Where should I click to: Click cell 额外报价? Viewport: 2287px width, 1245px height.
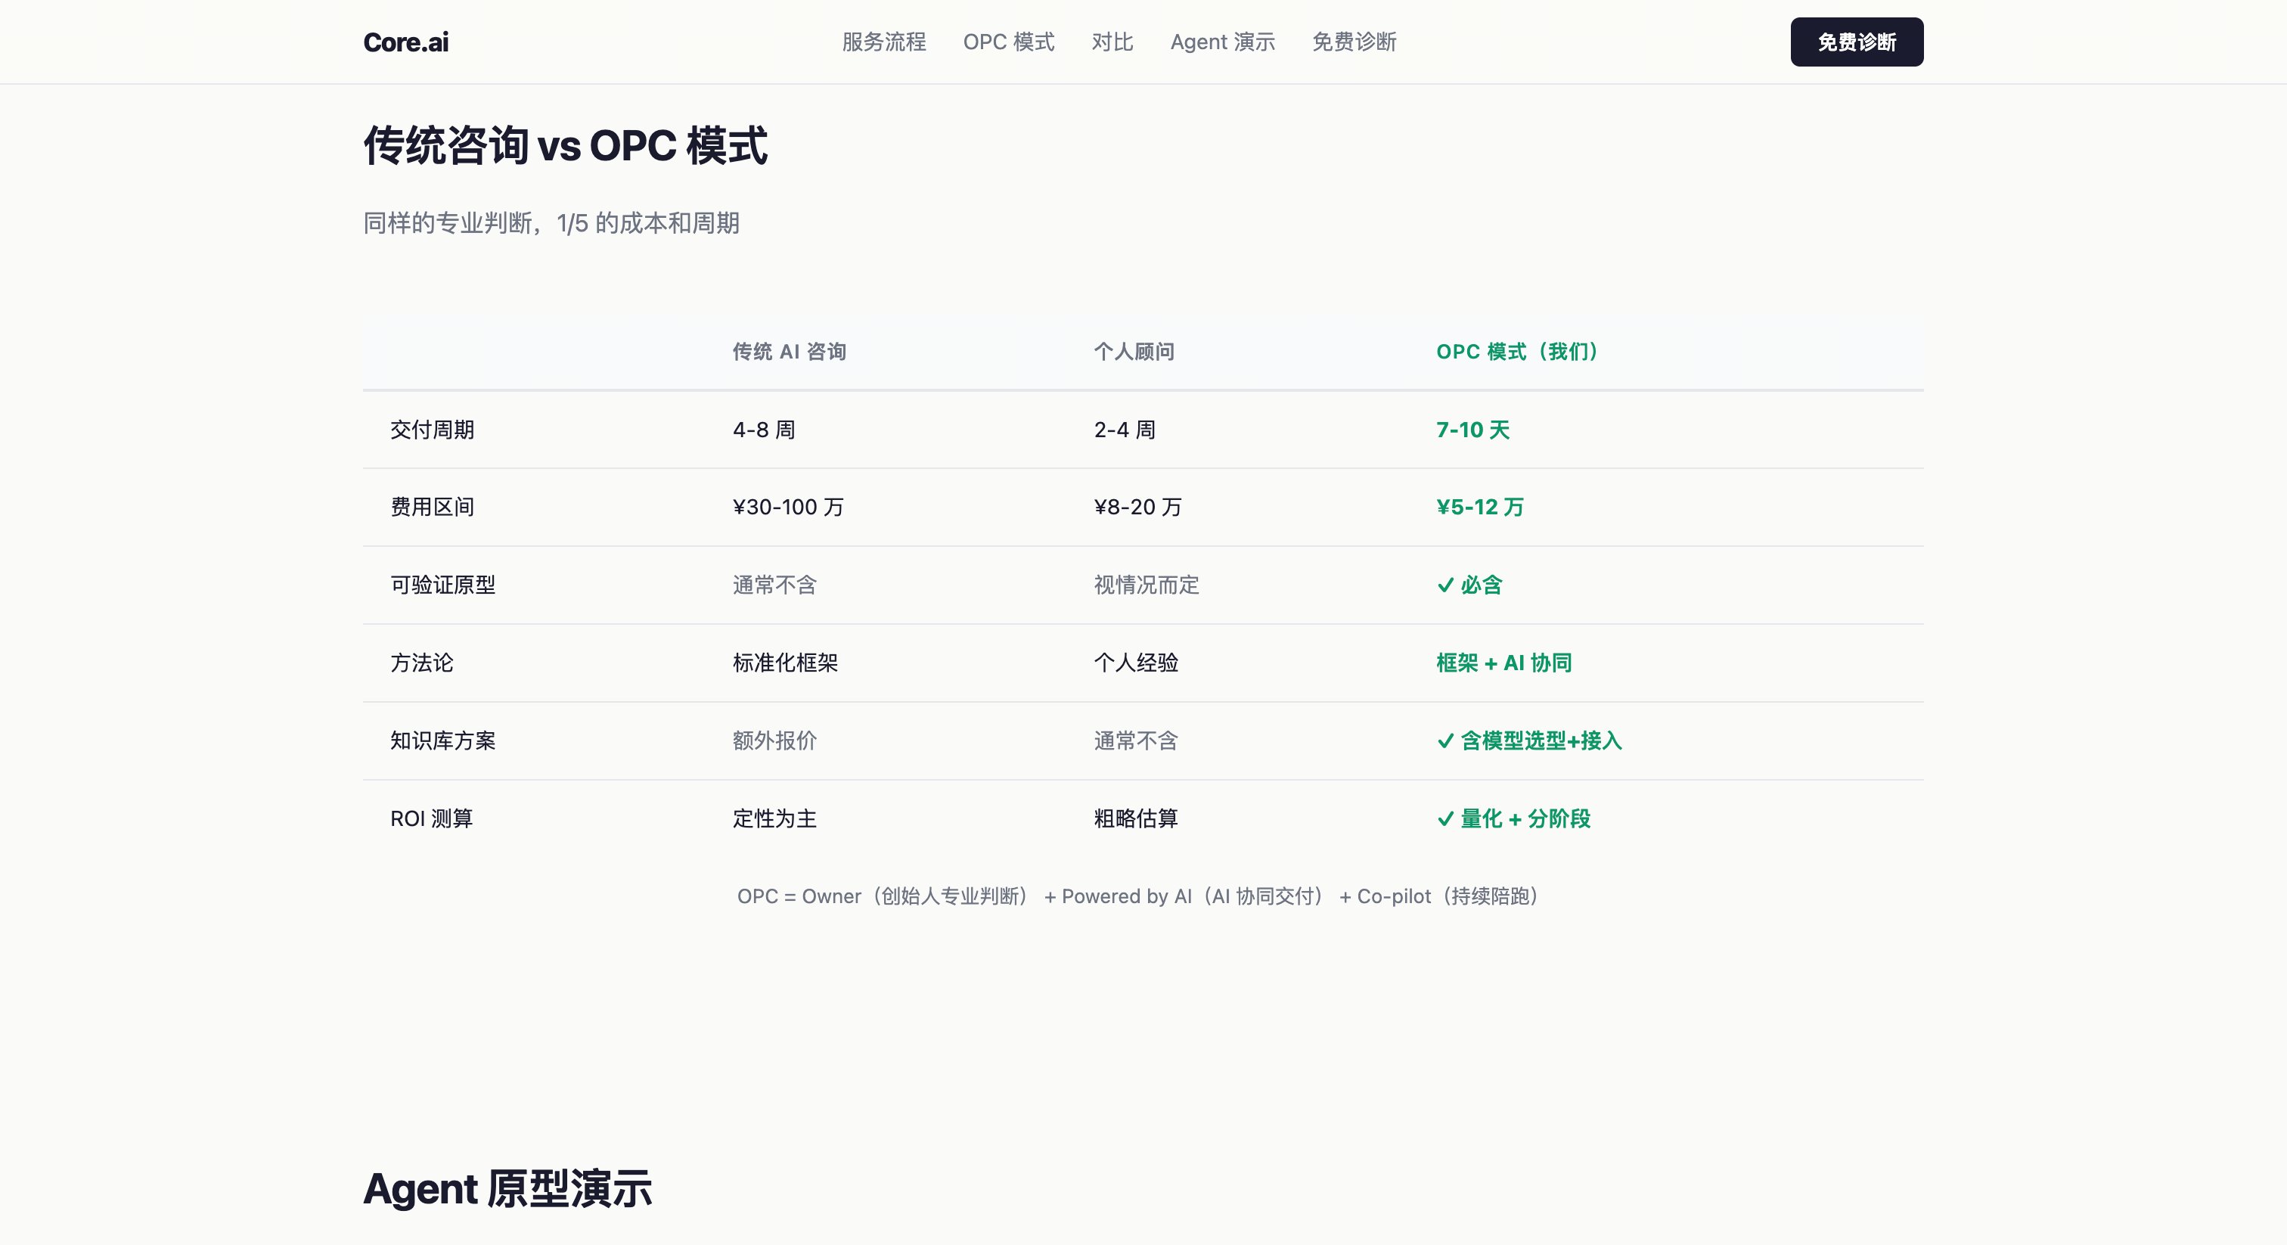pyautogui.click(x=774, y=740)
